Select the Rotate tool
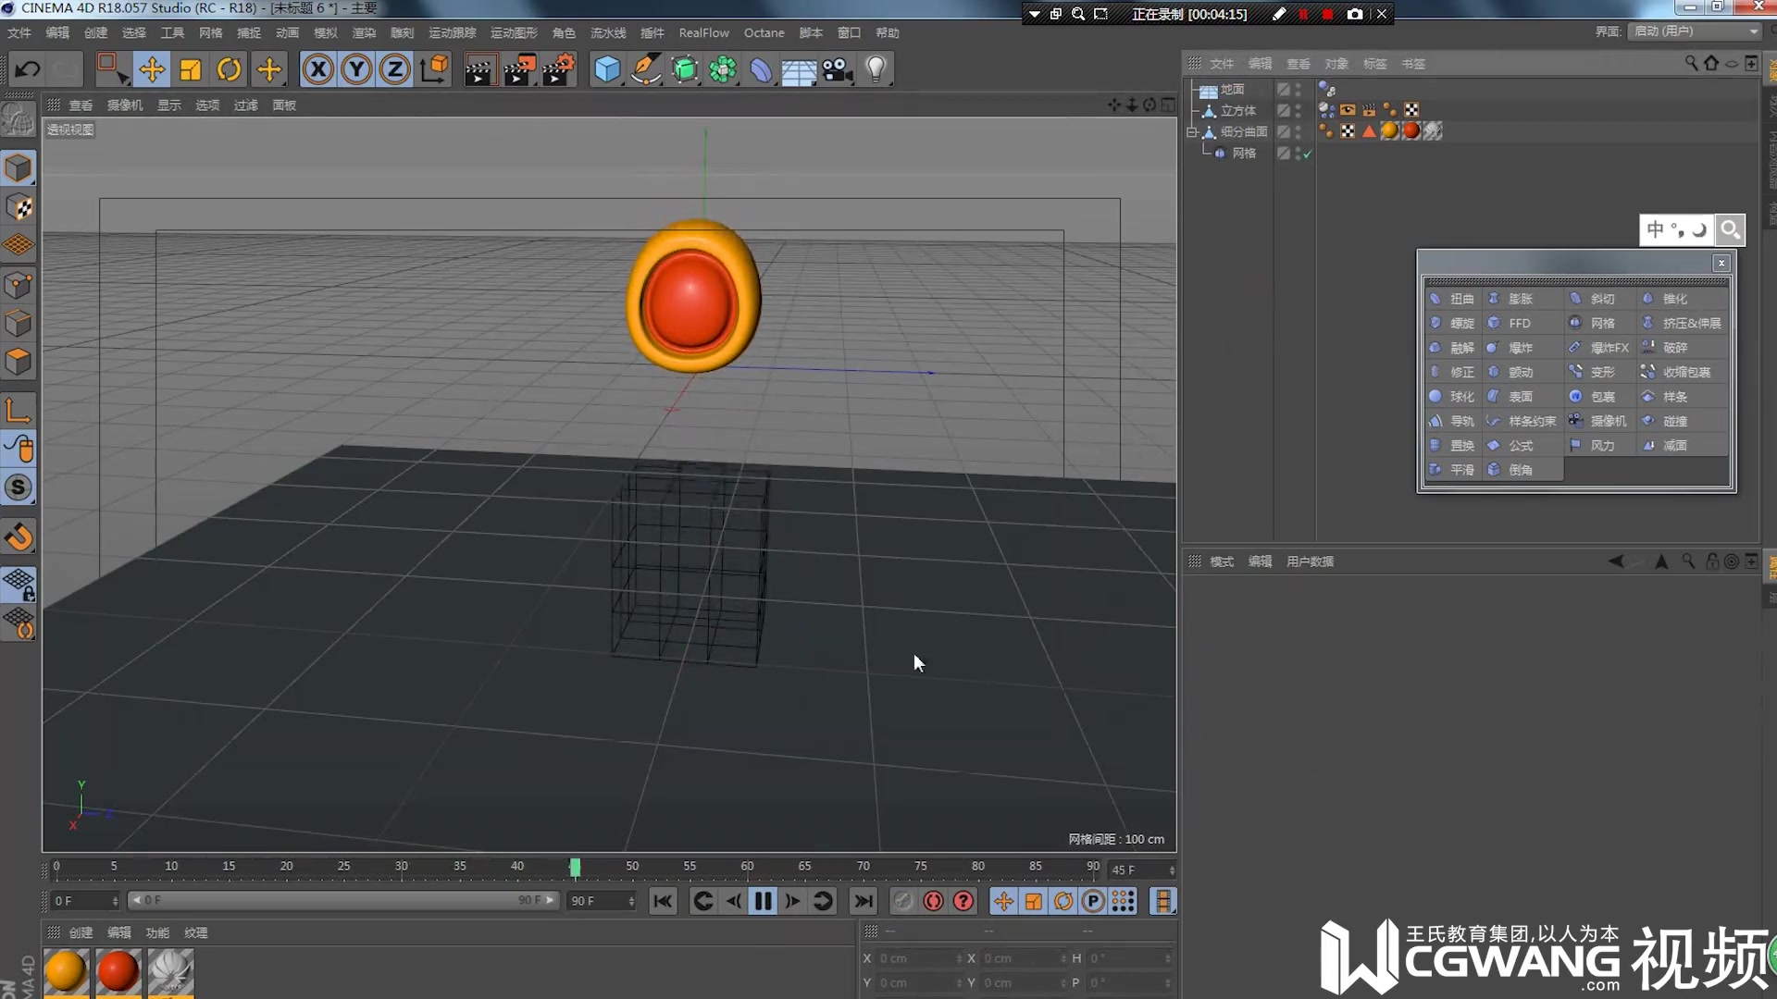The width and height of the screenshot is (1777, 999). pos(229,69)
